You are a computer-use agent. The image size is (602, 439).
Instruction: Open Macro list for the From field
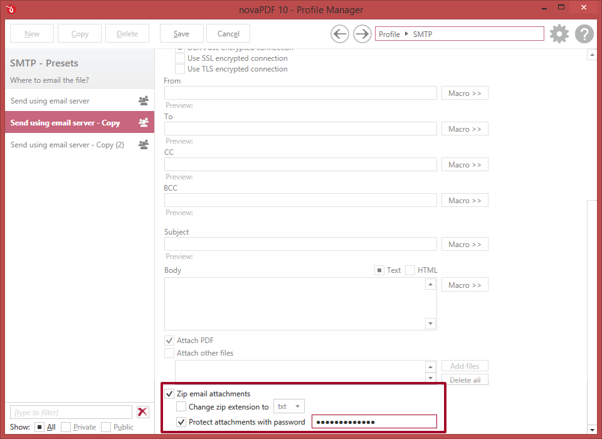coord(465,93)
